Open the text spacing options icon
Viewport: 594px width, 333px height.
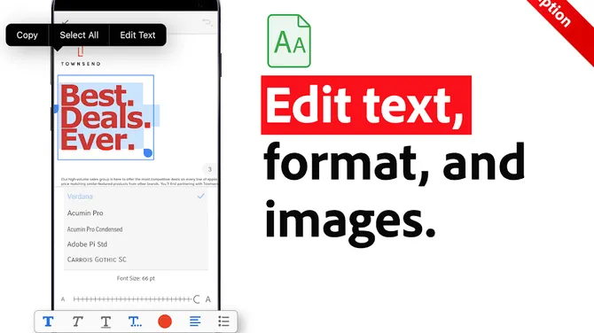[x=136, y=321]
